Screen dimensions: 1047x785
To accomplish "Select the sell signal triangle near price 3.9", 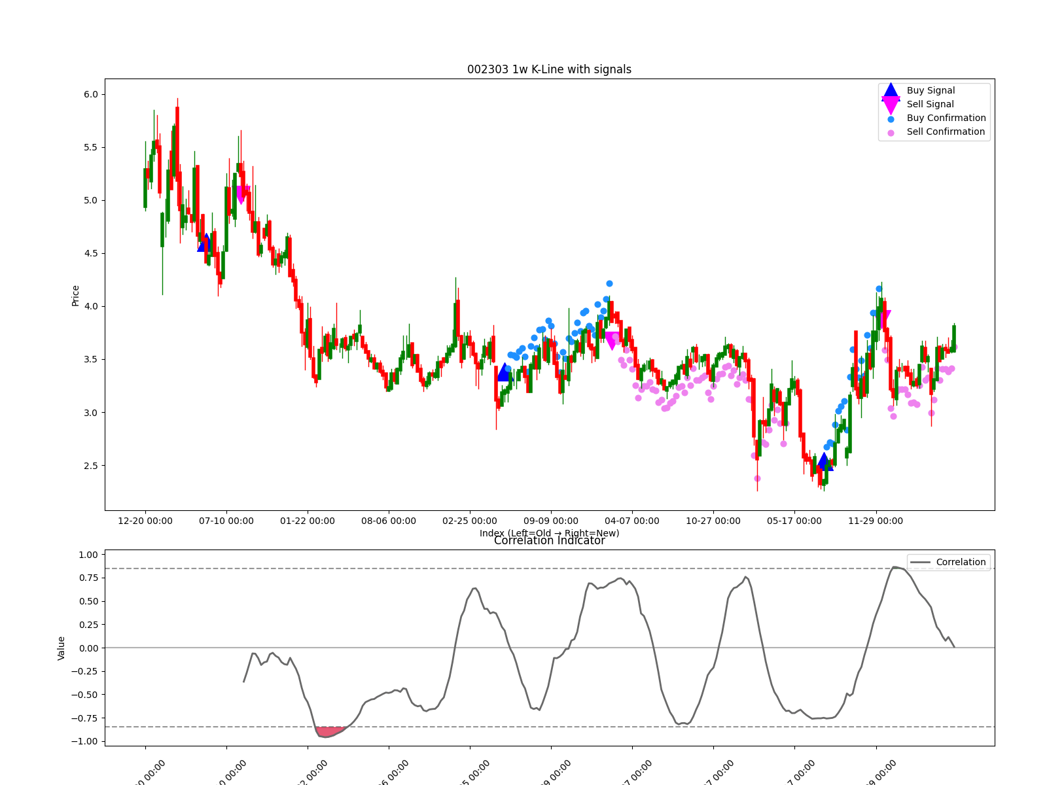I will tap(883, 319).
